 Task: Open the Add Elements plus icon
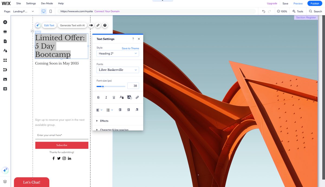click(5, 22)
